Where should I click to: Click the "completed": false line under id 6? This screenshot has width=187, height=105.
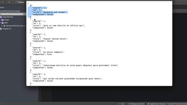click(x=42, y=81)
